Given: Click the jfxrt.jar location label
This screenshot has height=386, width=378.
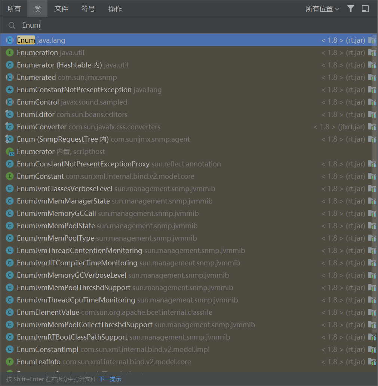Looking at the screenshot, I should pos(339,127).
